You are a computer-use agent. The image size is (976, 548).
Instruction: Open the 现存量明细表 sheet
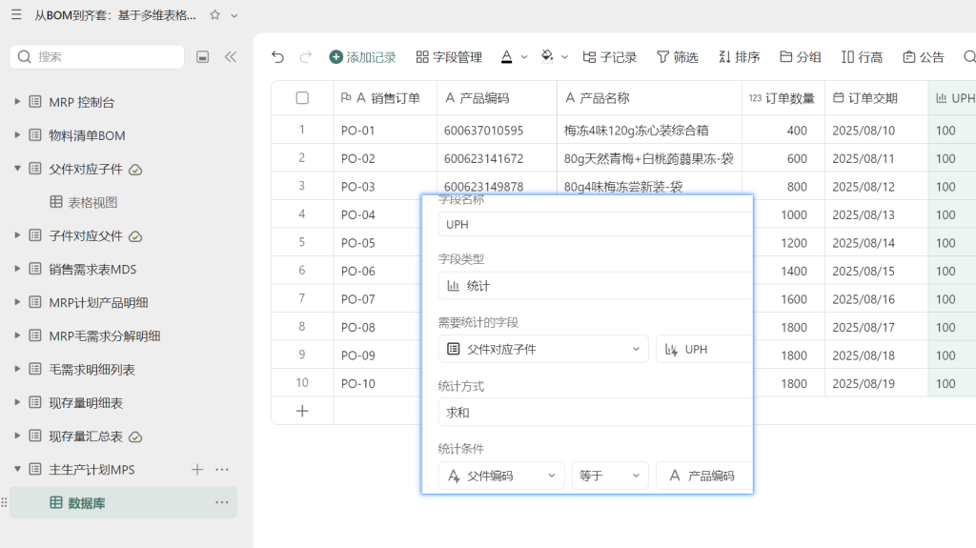coord(86,403)
